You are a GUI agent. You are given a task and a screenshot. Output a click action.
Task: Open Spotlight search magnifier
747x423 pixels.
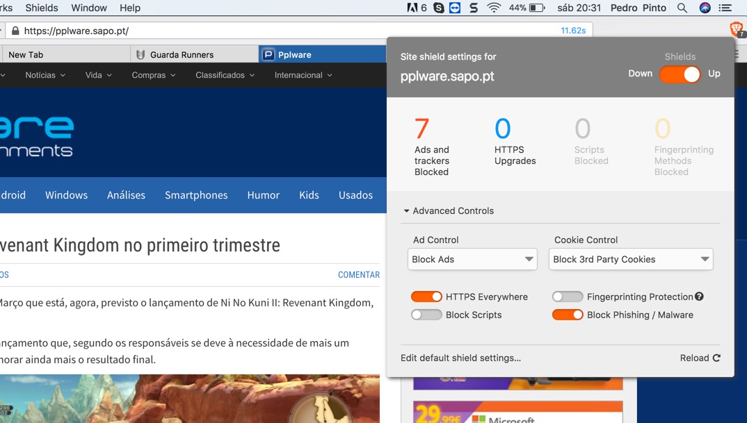point(682,8)
